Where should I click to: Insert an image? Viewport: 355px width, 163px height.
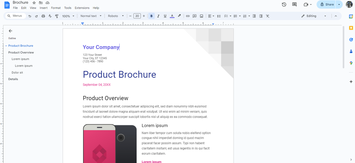coord(201,16)
